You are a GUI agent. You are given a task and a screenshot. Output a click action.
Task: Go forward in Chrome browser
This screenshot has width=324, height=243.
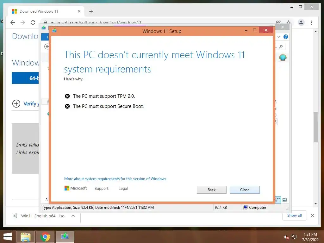23,22
